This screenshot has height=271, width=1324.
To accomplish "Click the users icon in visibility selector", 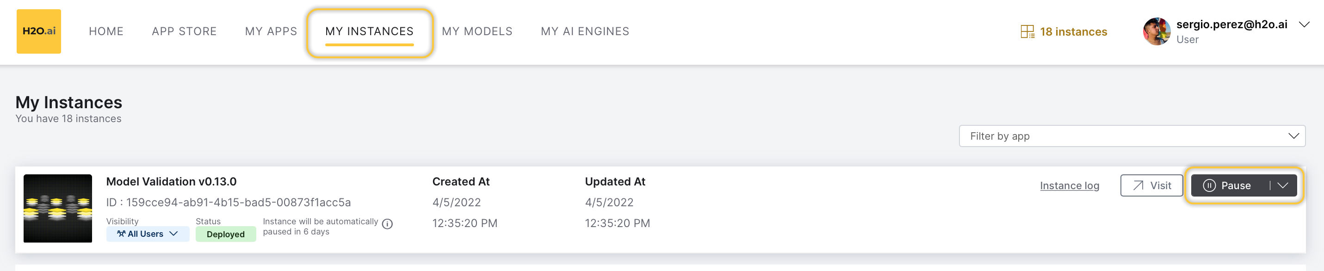I will [121, 234].
